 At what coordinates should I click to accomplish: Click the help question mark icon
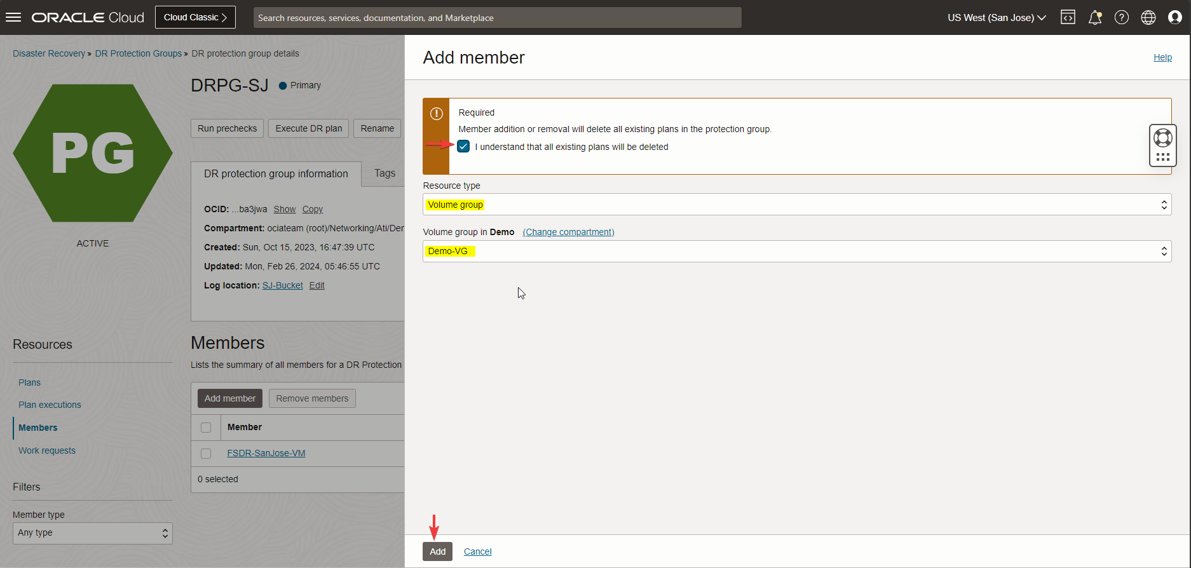pyautogui.click(x=1122, y=17)
